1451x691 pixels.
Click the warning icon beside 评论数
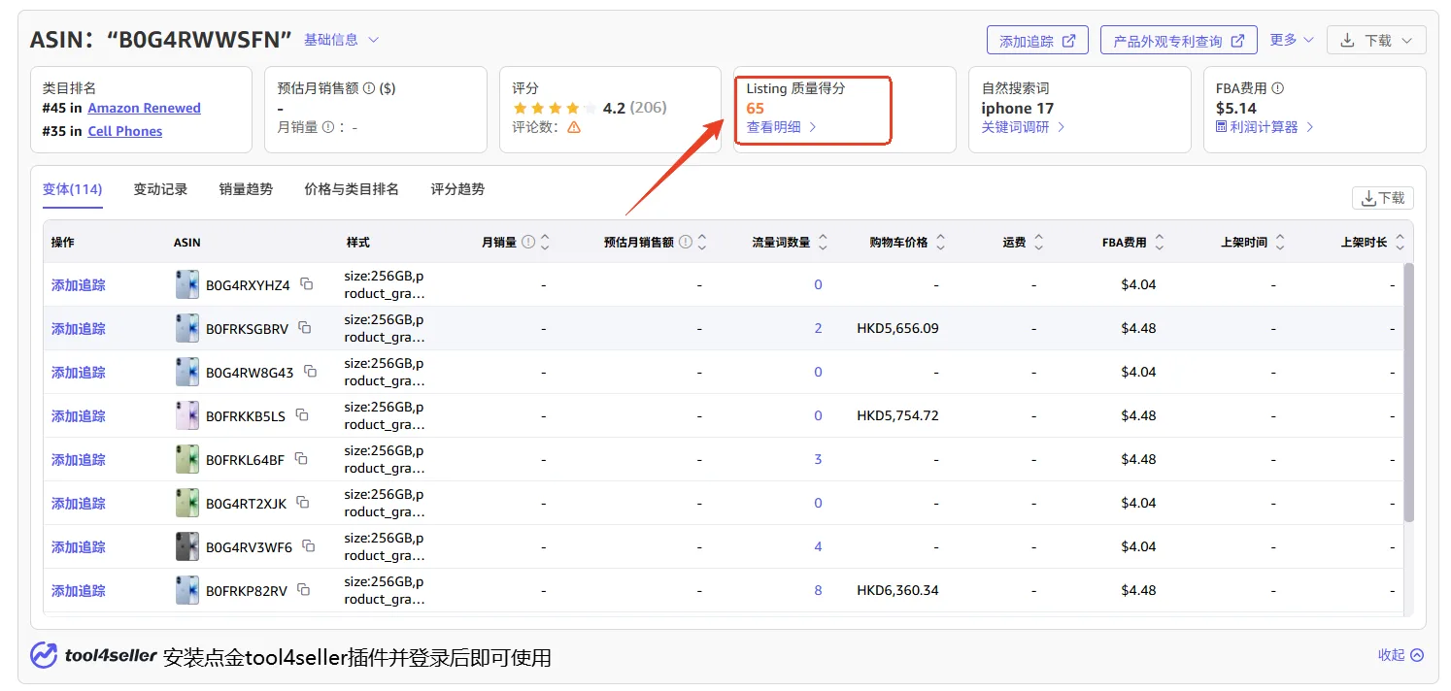coord(574,127)
